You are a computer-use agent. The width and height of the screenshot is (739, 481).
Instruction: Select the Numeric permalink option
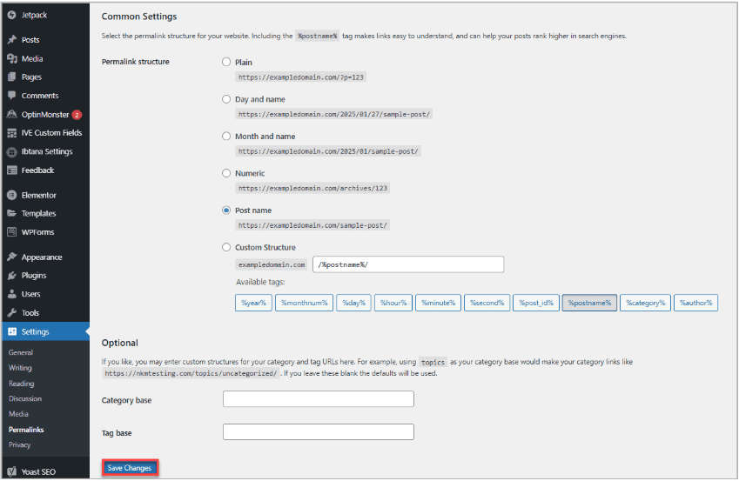tap(226, 173)
